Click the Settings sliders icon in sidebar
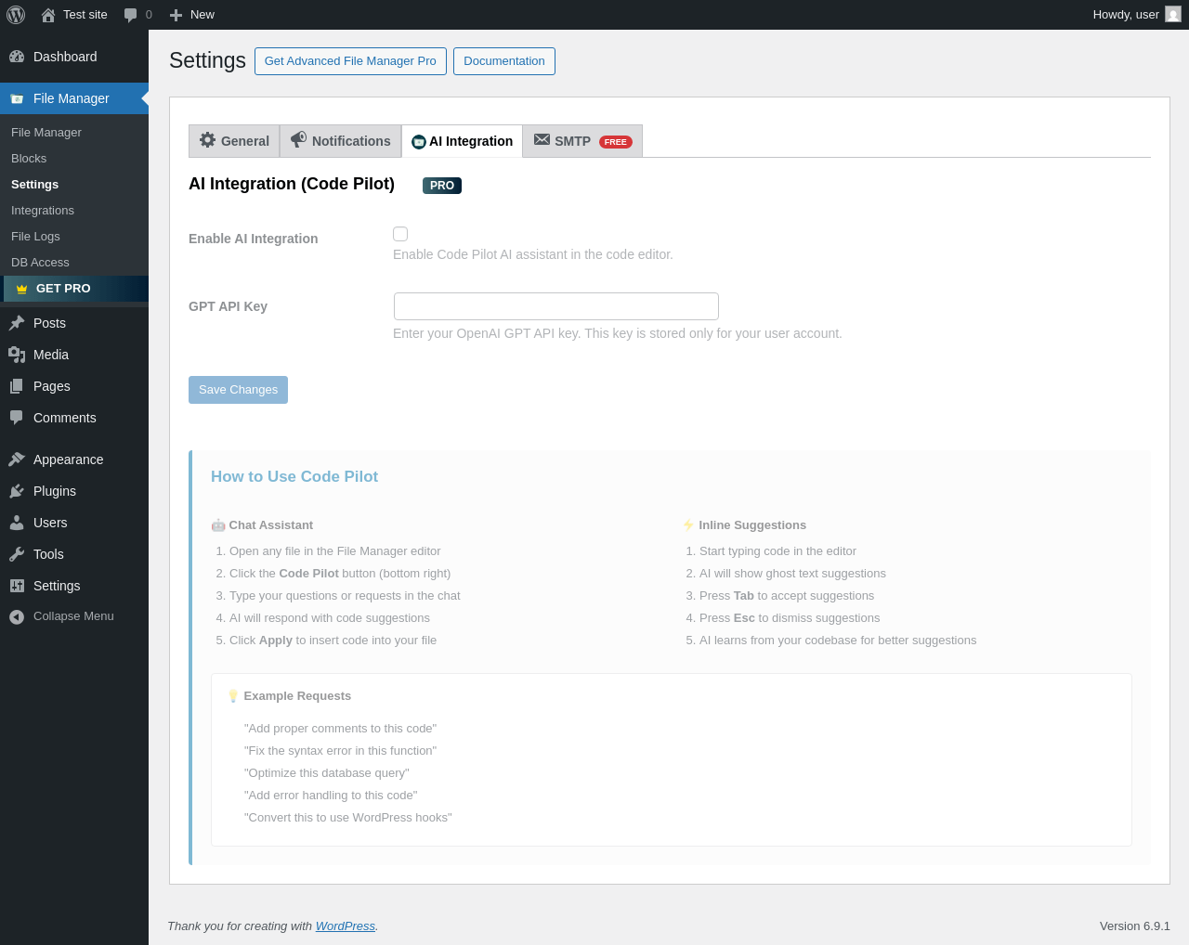Viewport: 1189px width, 945px height. click(17, 586)
